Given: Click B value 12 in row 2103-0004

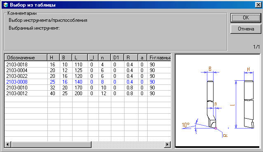Looking at the screenshot, I should pos(65,70).
